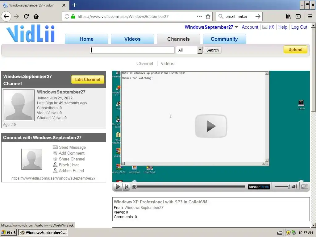Click From WindowsSeptember27 uploader name

tap(144, 208)
